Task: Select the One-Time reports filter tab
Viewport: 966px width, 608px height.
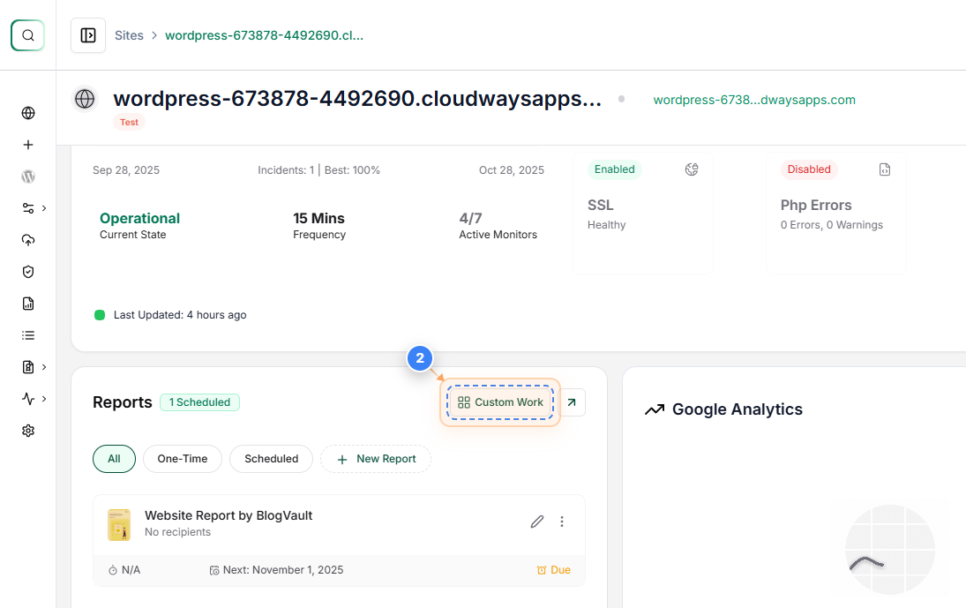Action: click(x=183, y=459)
